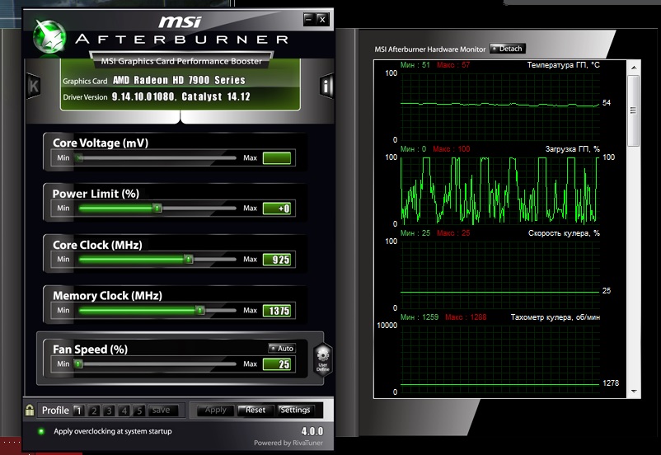Click the Fan Speed 25 value field
This screenshot has height=455, width=661.
(277, 364)
